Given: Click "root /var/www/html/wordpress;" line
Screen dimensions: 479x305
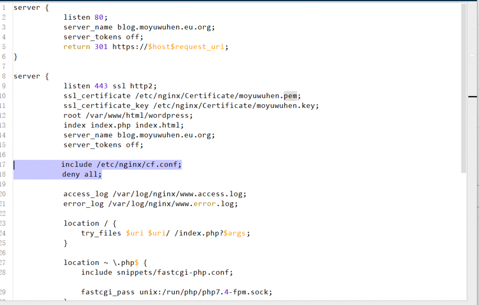Looking at the screenshot, I should (x=128, y=115).
